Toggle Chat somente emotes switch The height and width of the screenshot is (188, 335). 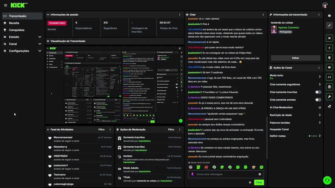pyautogui.click(x=318, y=100)
